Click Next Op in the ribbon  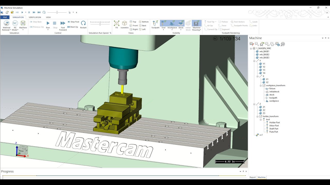[x=73, y=27]
